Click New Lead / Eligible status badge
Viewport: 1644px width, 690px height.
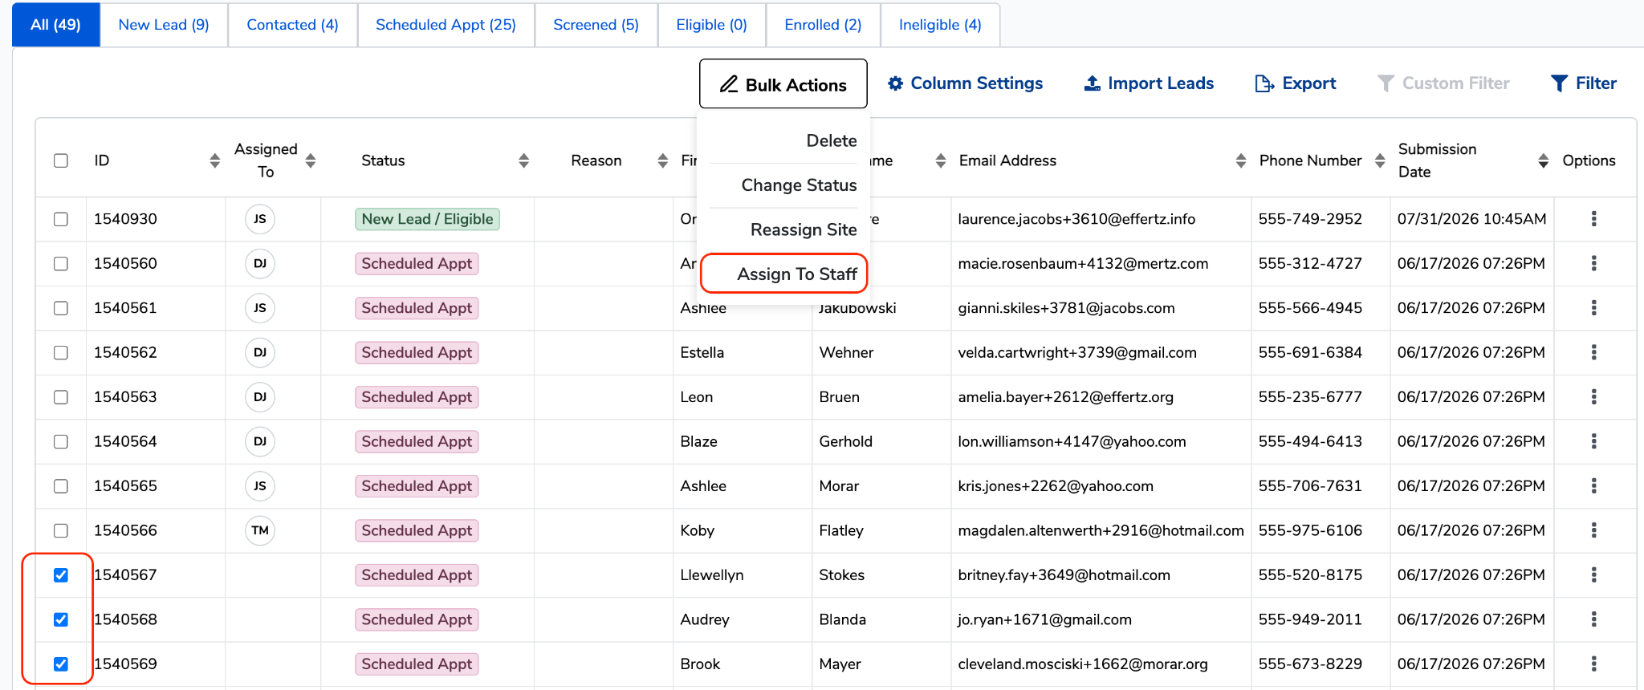[x=427, y=219]
